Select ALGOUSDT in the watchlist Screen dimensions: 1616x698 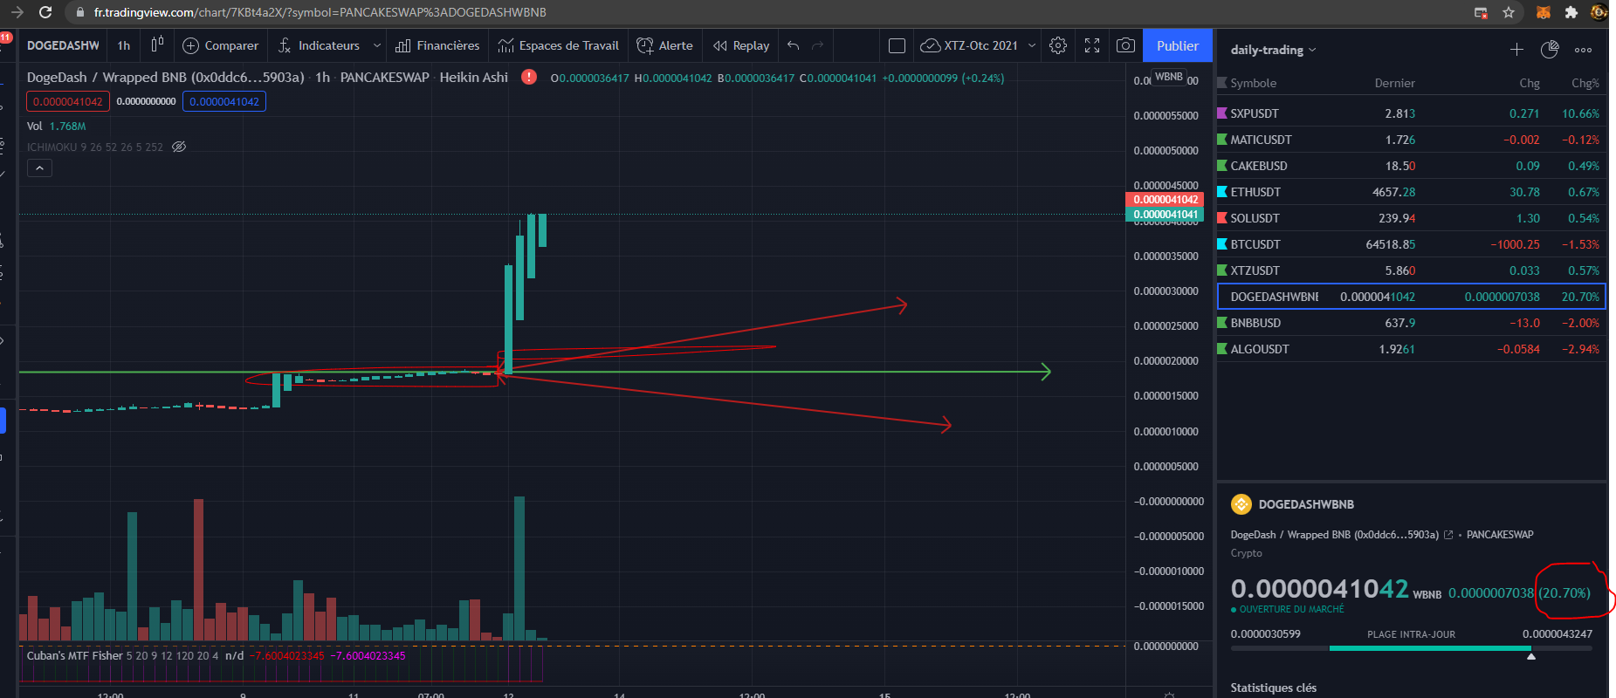tap(1411, 349)
